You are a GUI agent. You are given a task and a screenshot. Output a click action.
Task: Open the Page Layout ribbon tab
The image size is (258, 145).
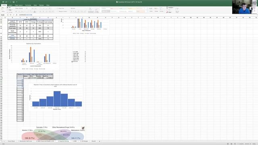(x=19, y=5)
